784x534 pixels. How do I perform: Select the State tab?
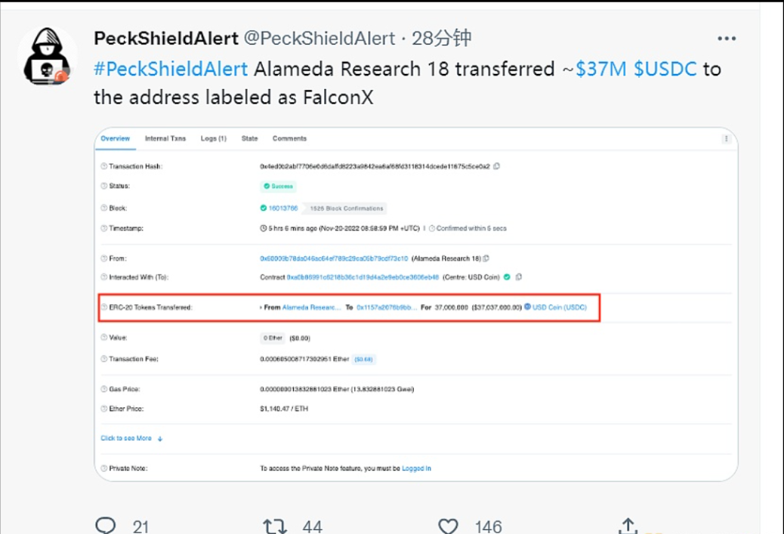click(249, 139)
